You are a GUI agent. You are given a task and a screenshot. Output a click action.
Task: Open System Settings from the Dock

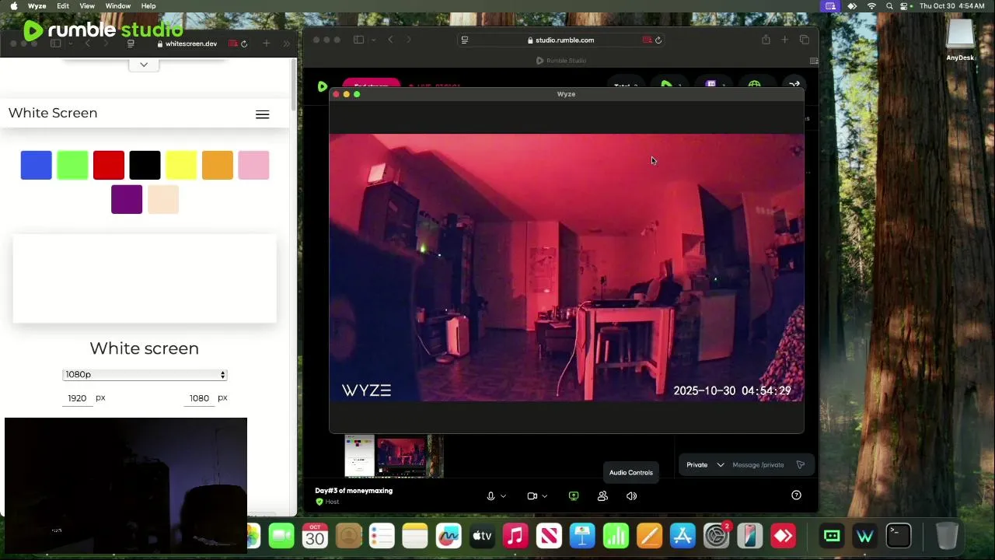pyautogui.click(x=716, y=536)
